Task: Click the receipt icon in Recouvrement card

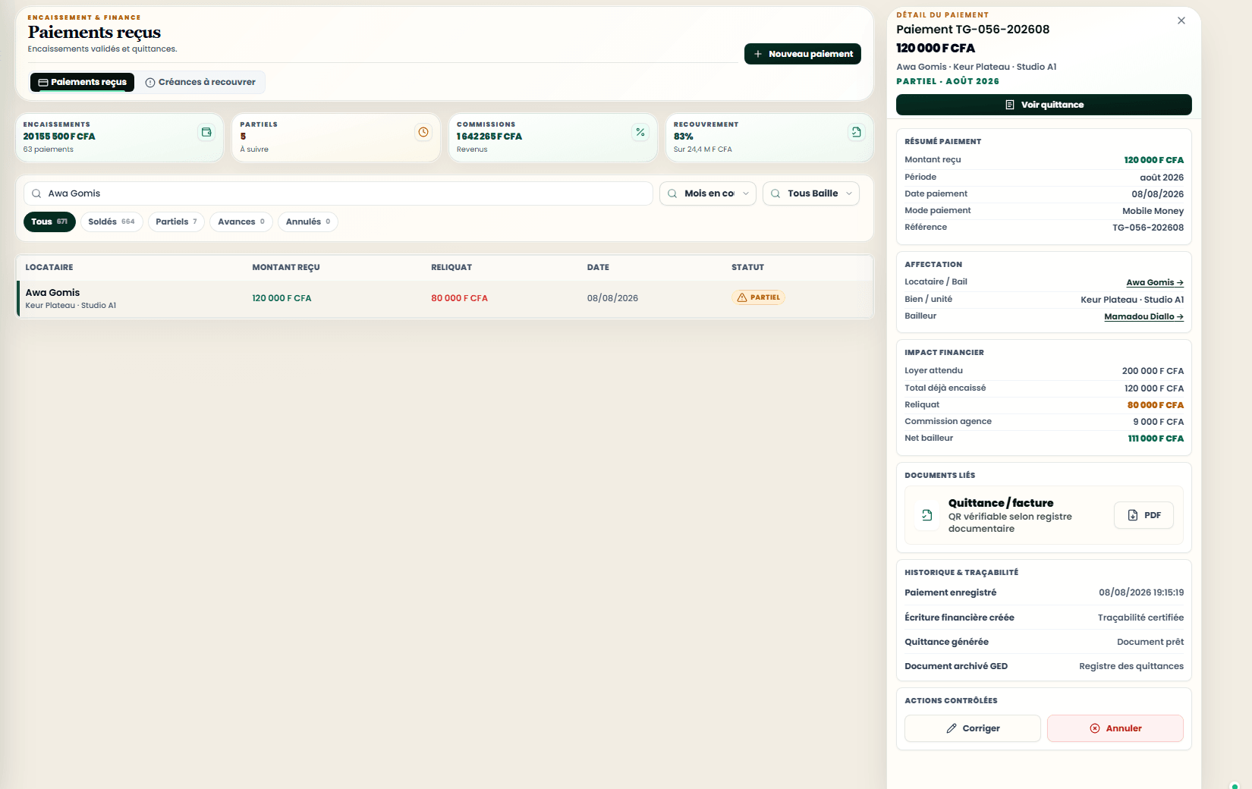Action: click(856, 132)
